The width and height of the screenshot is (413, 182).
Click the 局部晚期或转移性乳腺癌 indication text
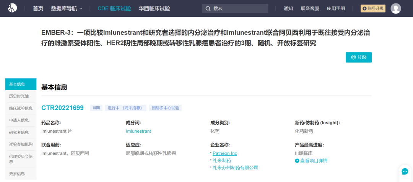(151, 153)
